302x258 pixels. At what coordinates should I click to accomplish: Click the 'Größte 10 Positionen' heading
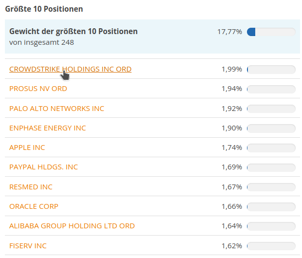coord(44,9)
